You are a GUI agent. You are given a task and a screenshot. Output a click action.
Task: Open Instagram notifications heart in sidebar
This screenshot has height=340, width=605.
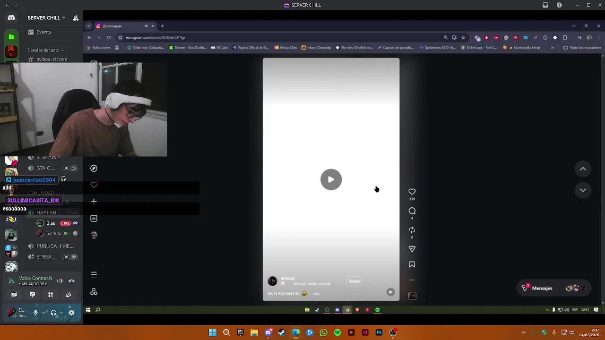tap(94, 185)
